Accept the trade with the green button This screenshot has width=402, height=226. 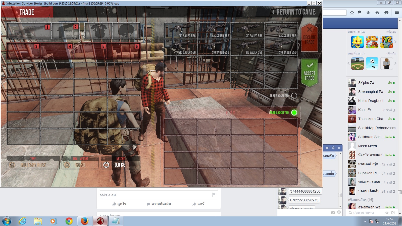click(309, 73)
